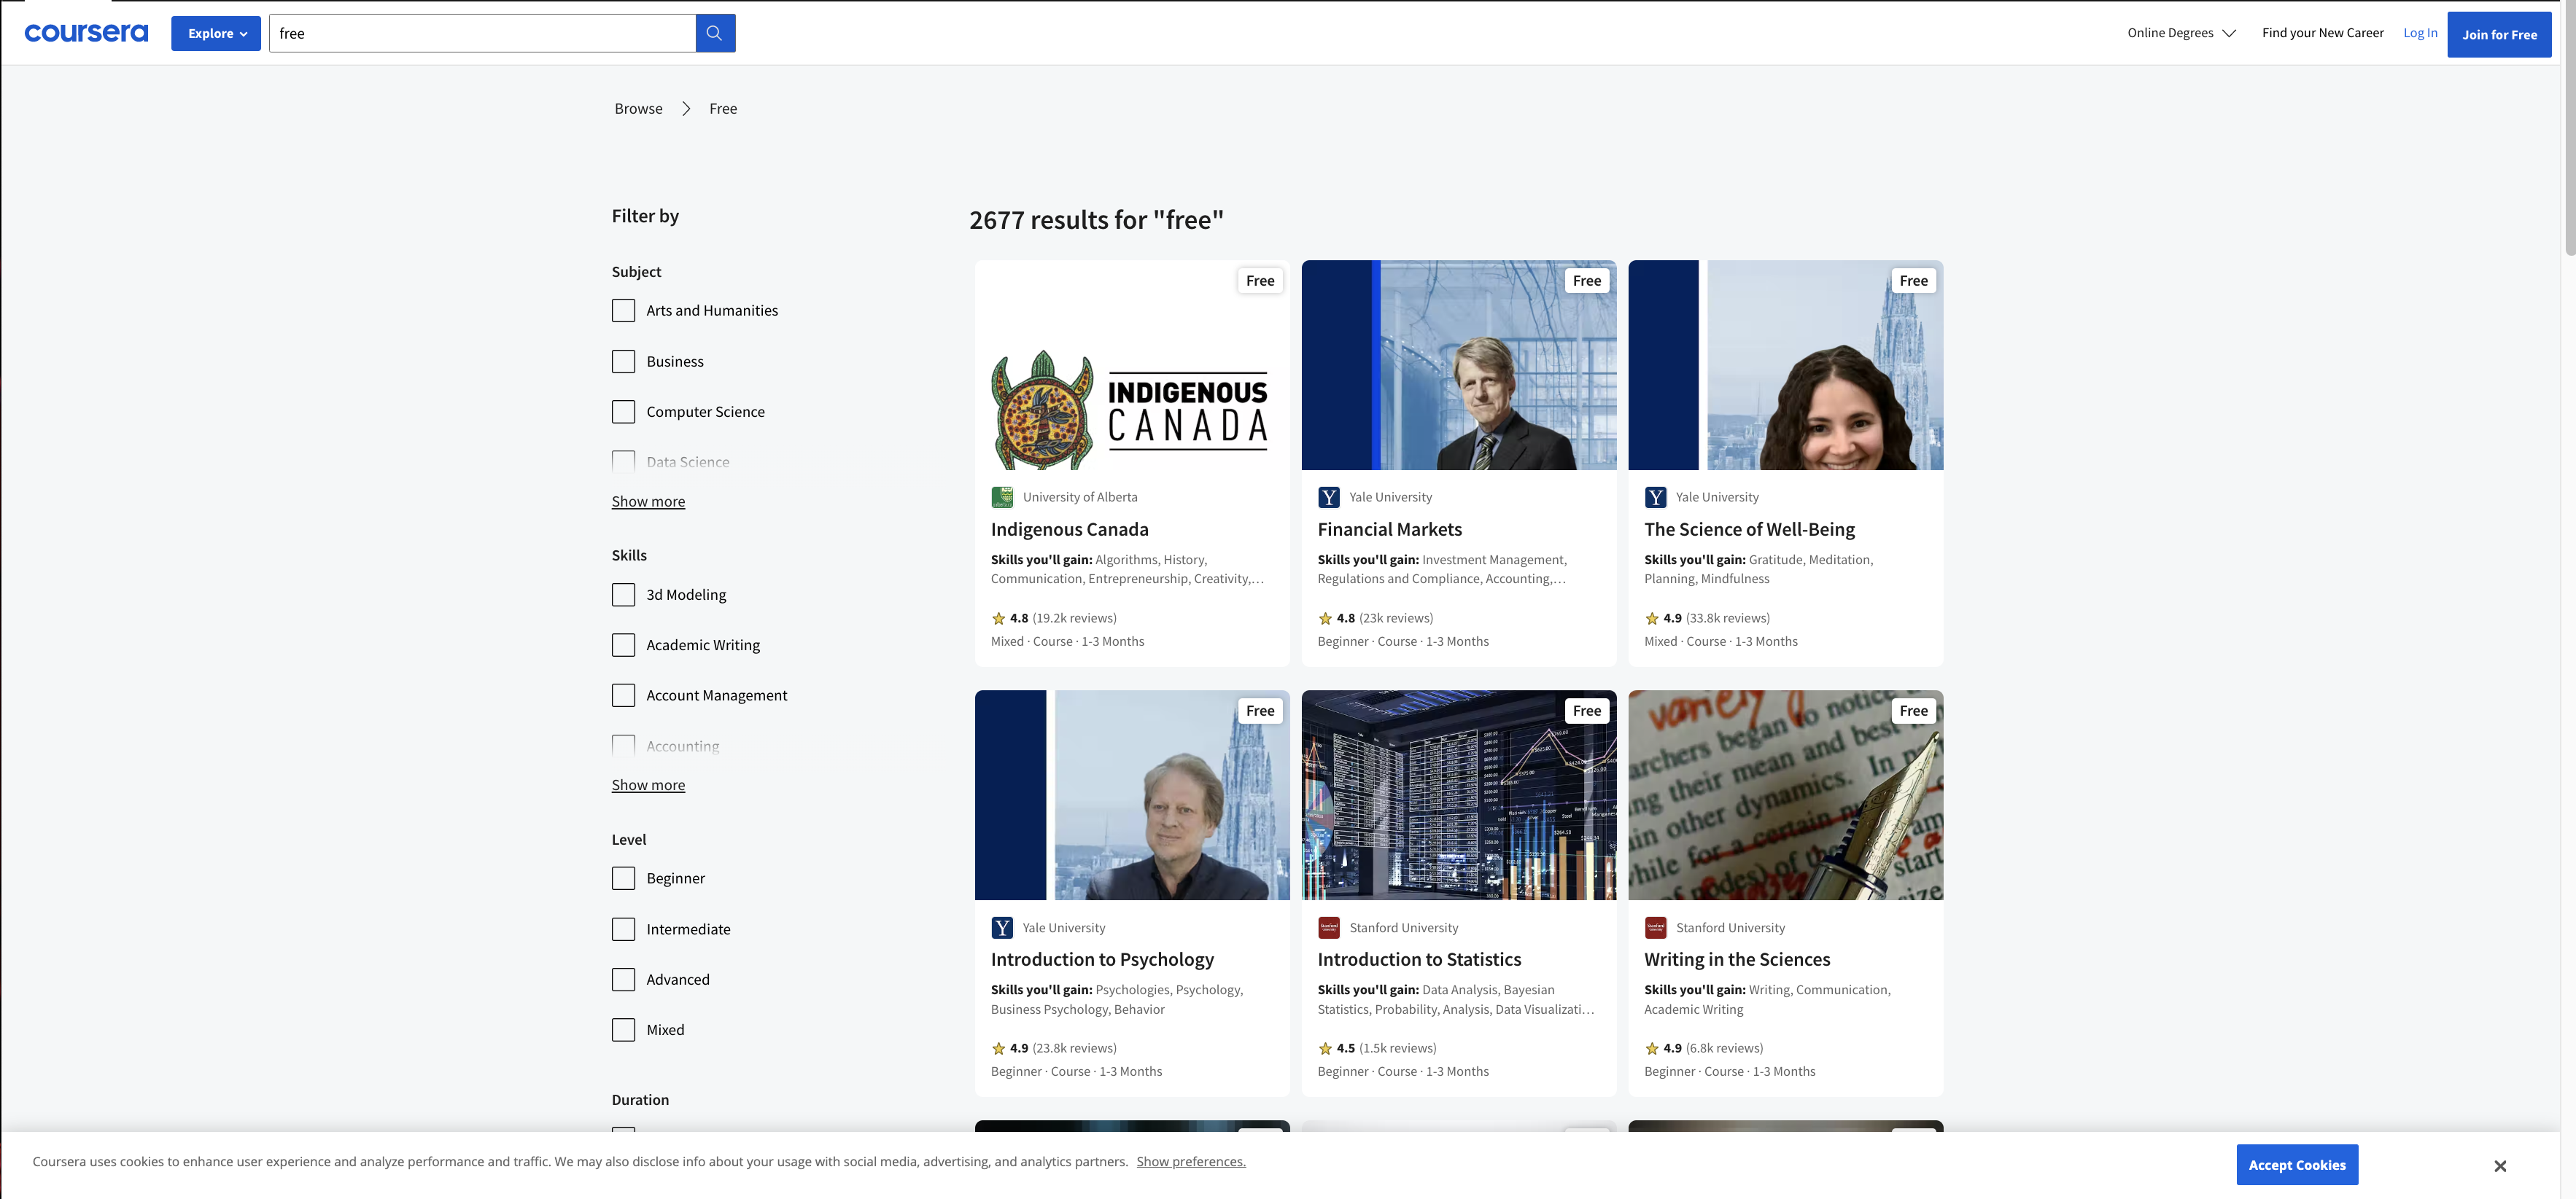The width and height of the screenshot is (2576, 1199).
Task: Click breadcrumb chevron after Browse
Action: pyautogui.click(x=686, y=109)
